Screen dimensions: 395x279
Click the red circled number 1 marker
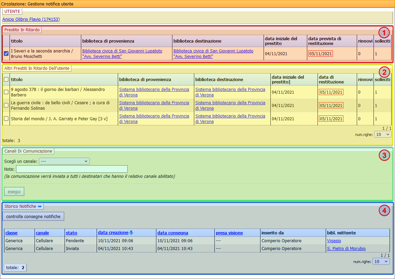(x=384, y=33)
